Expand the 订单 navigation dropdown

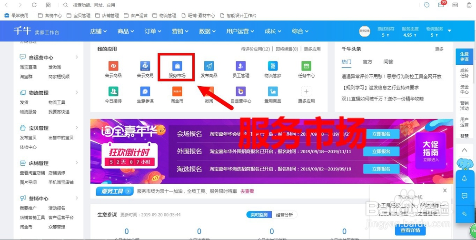(153, 31)
